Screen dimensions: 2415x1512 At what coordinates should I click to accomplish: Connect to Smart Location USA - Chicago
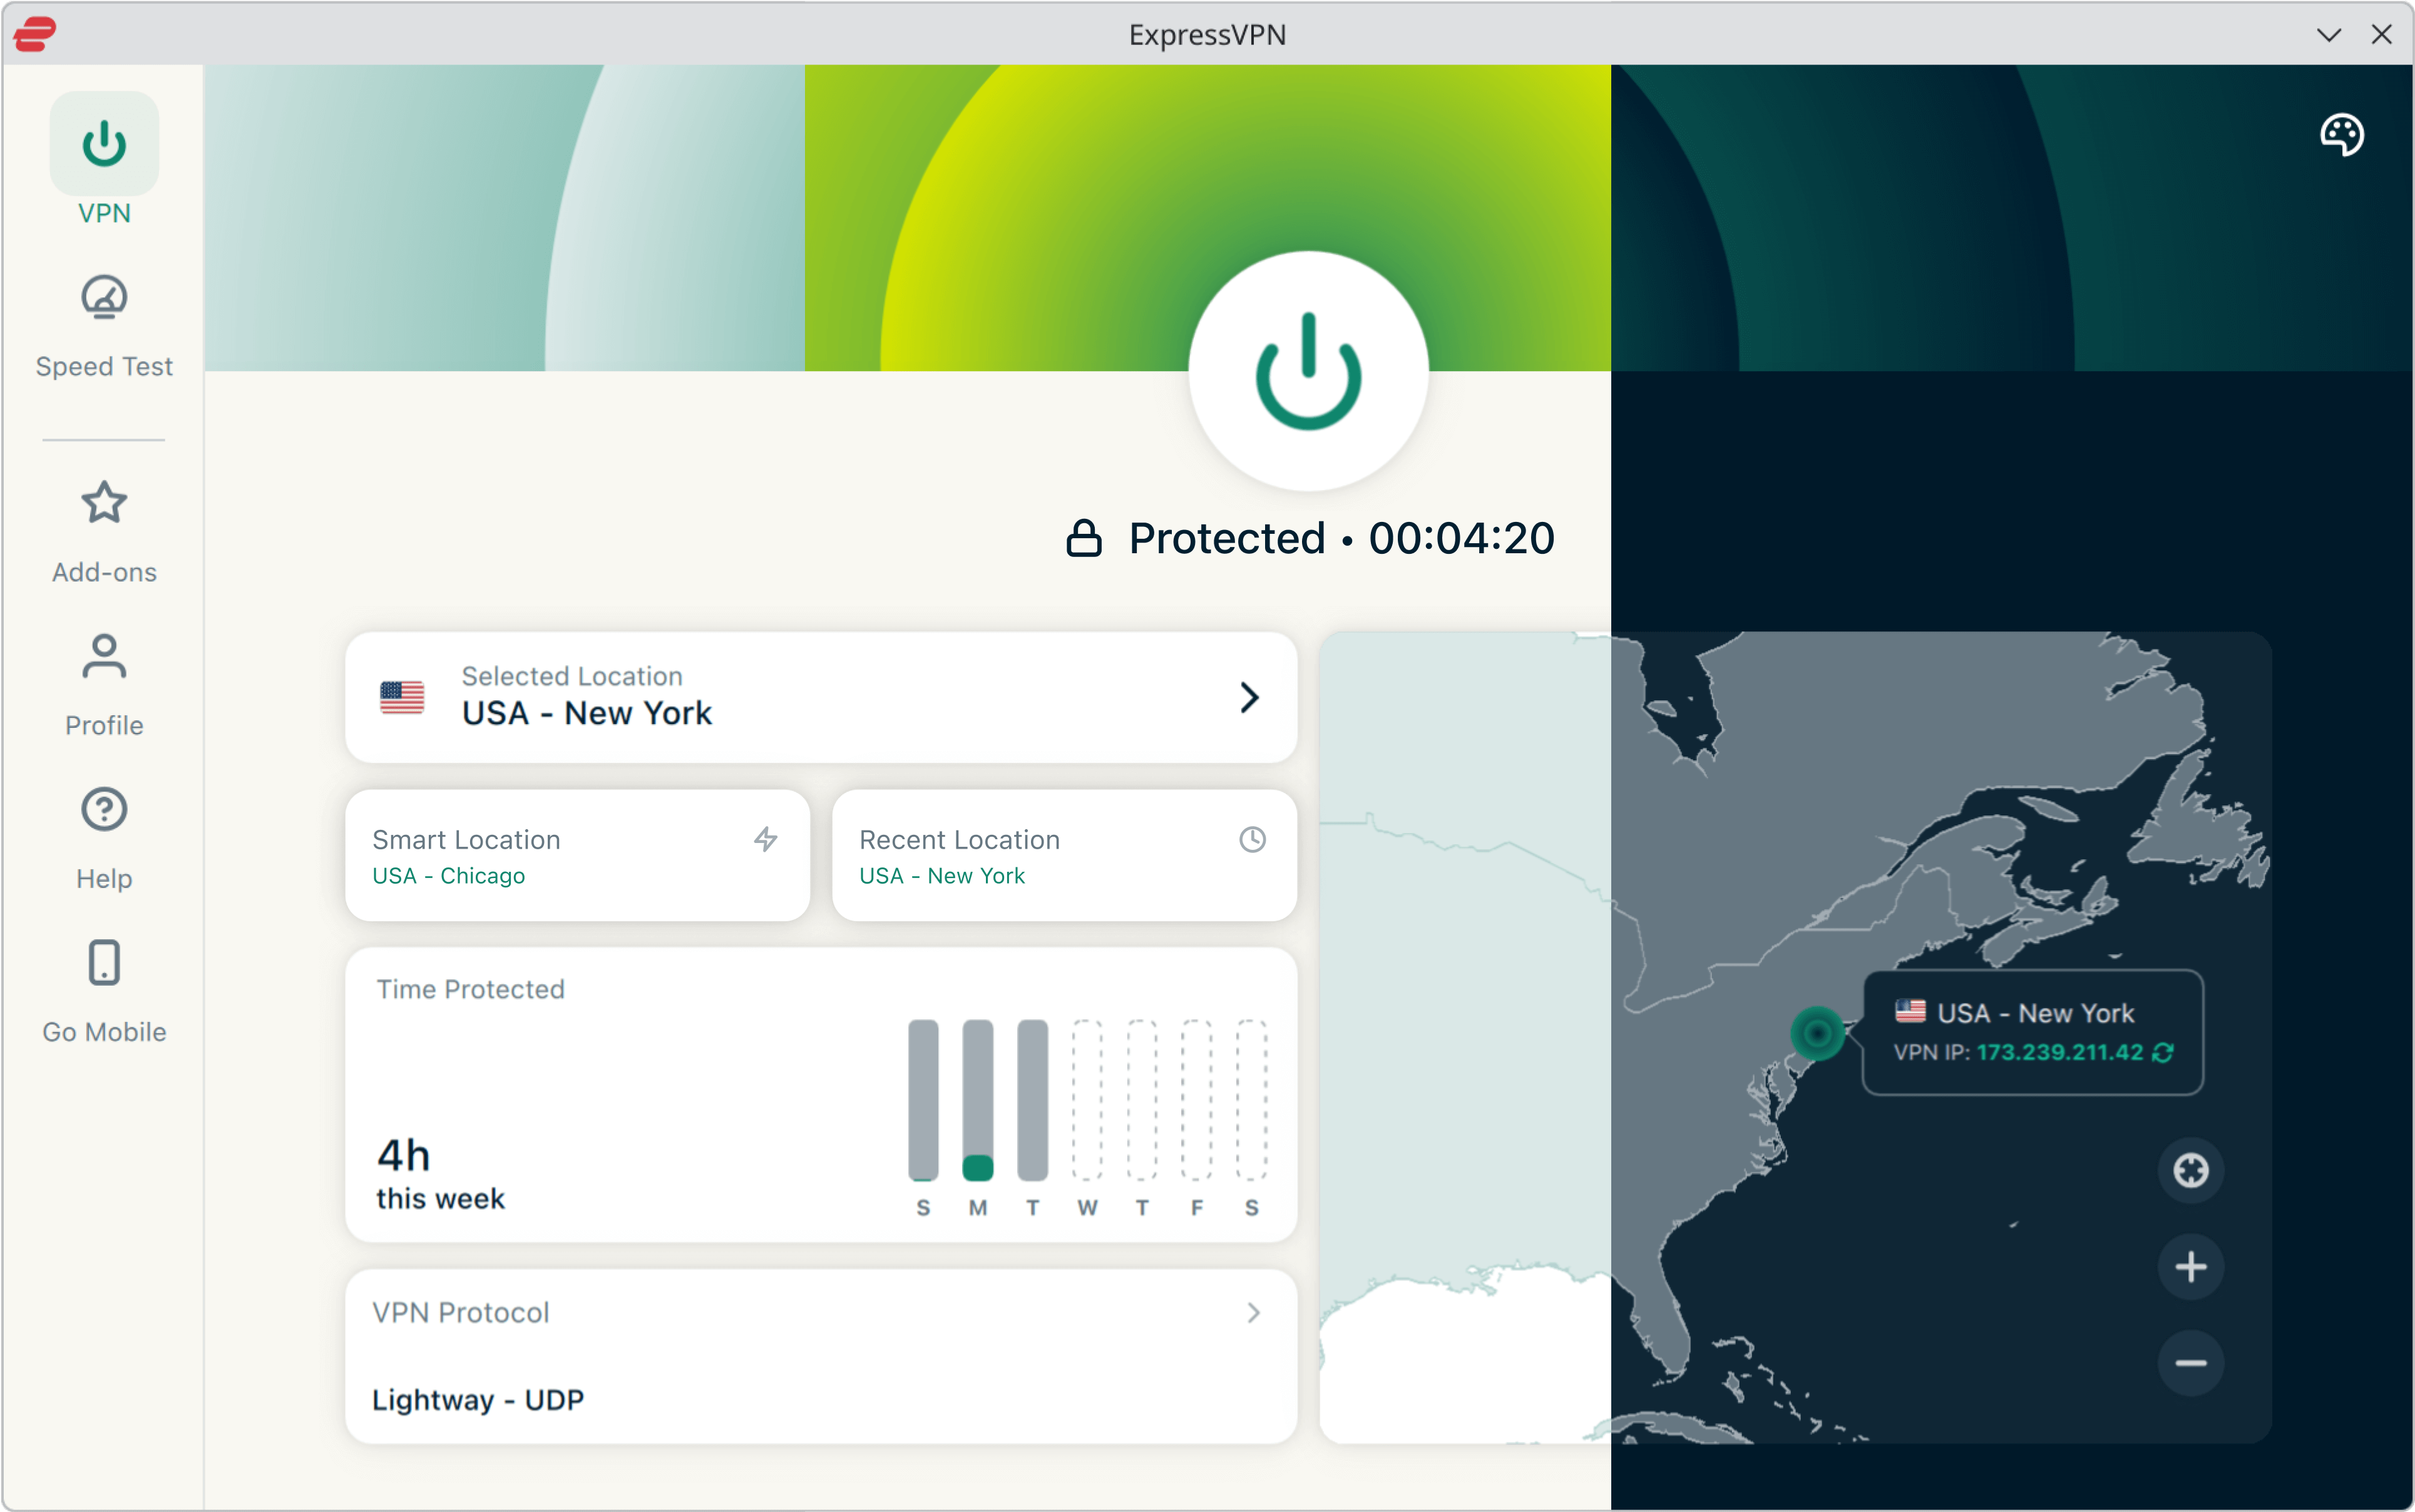(x=577, y=856)
